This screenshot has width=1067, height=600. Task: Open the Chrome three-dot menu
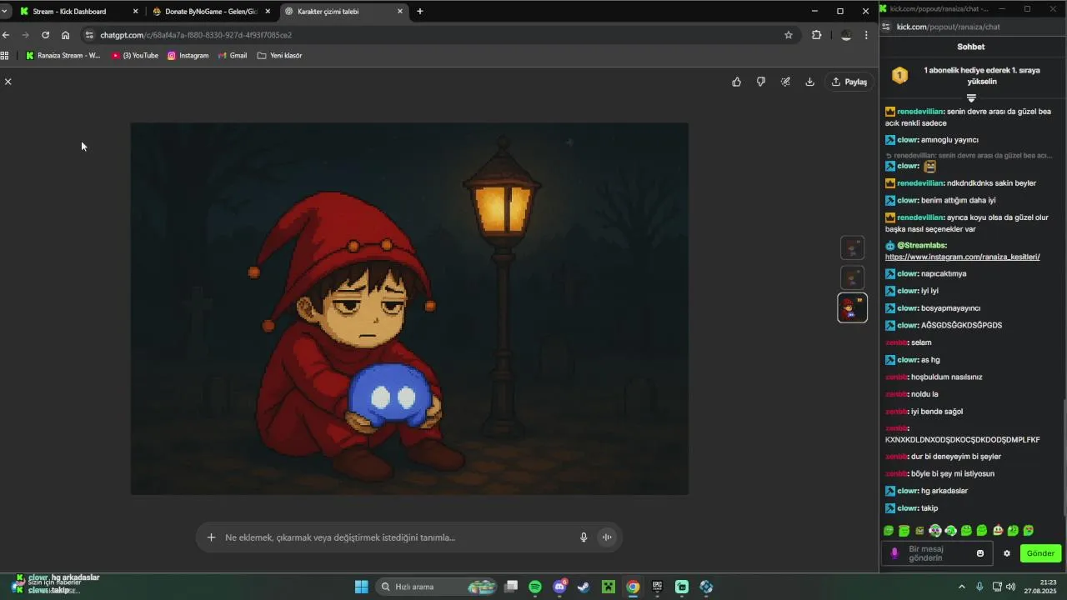point(866,35)
